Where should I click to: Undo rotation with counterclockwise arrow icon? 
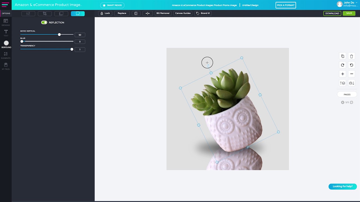351,65
